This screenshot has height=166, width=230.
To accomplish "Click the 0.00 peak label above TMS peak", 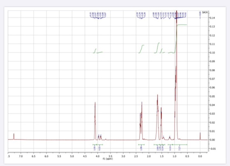I will (200, 13).
